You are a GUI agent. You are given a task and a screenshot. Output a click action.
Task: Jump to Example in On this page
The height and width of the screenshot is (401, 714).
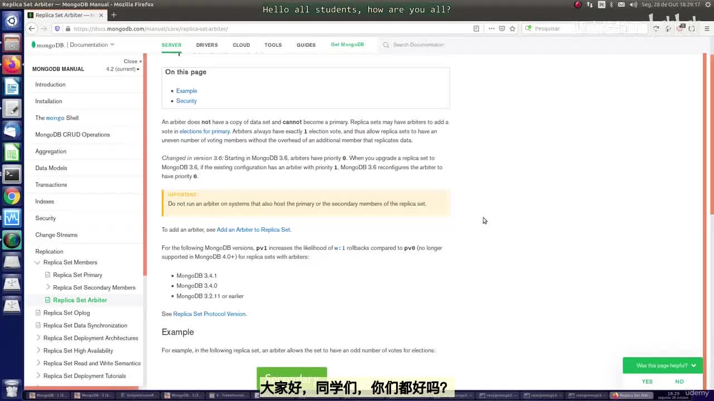(x=186, y=91)
